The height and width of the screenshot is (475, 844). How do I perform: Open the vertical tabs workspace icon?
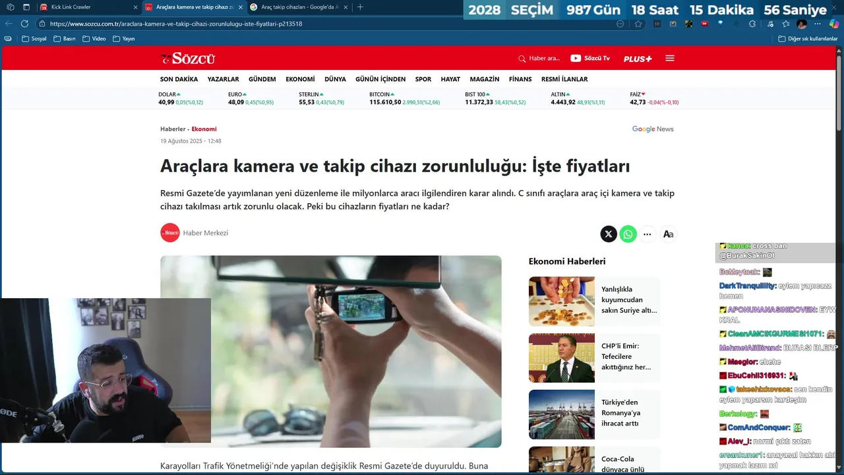pyautogui.click(x=10, y=7)
